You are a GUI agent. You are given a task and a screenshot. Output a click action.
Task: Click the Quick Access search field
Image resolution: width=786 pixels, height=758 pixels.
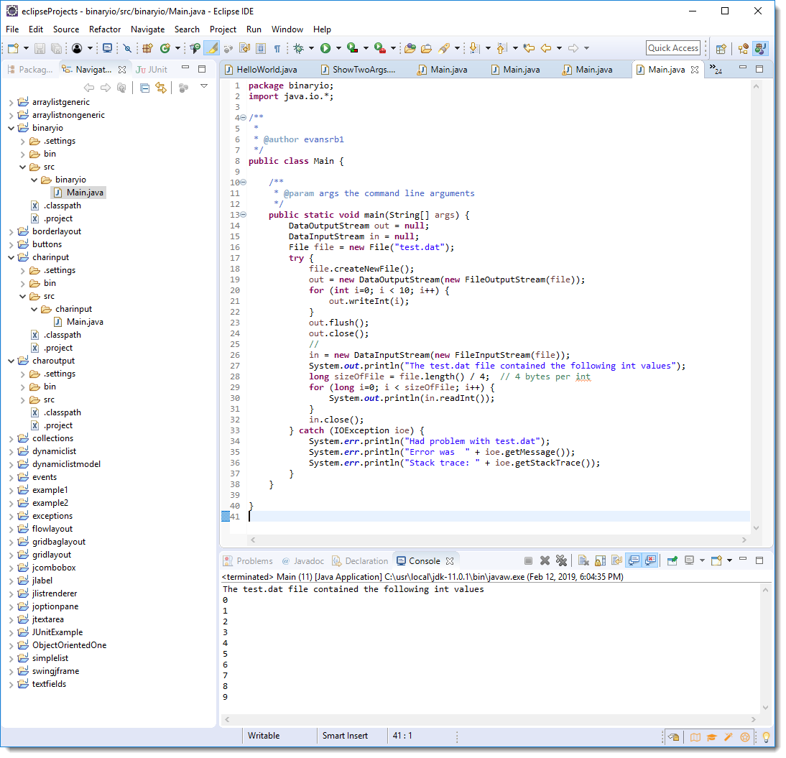pyautogui.click(x=673, y=48)
